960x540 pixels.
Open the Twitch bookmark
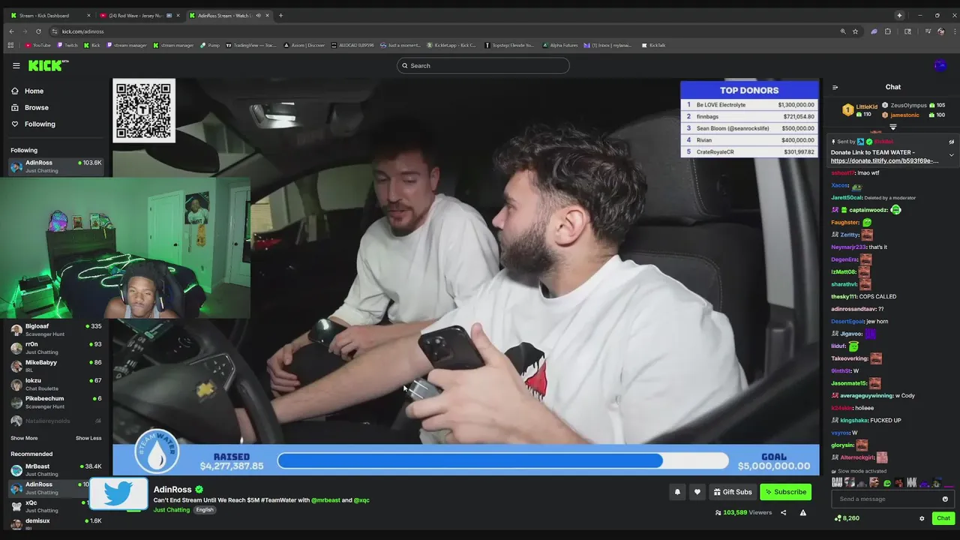67,45
